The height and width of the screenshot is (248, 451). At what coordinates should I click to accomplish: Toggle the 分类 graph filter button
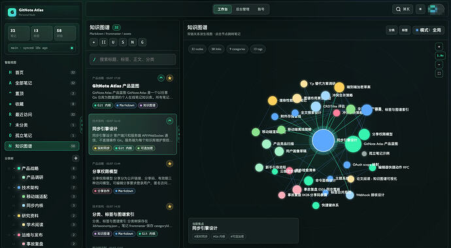392,30
